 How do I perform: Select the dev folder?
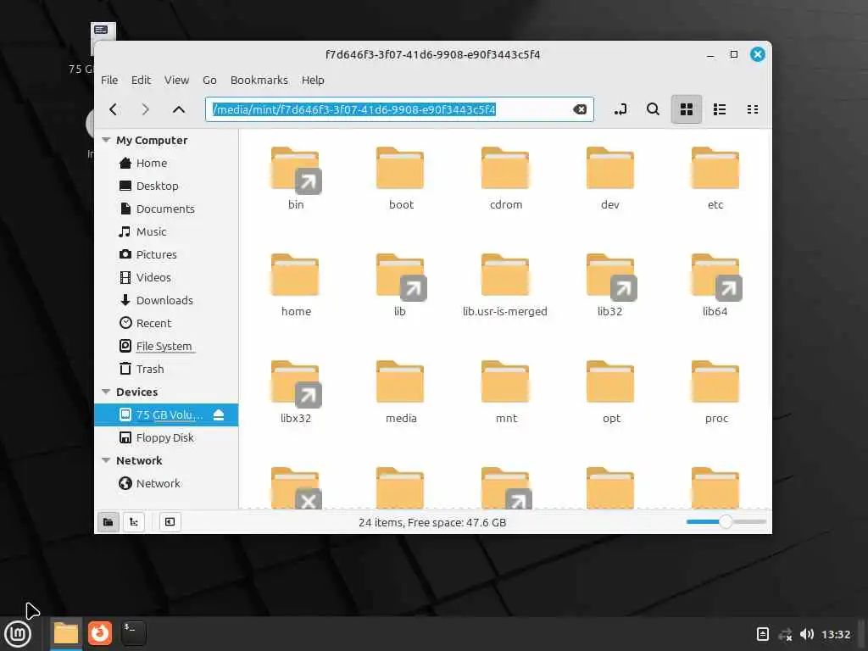tap(610, 178)
